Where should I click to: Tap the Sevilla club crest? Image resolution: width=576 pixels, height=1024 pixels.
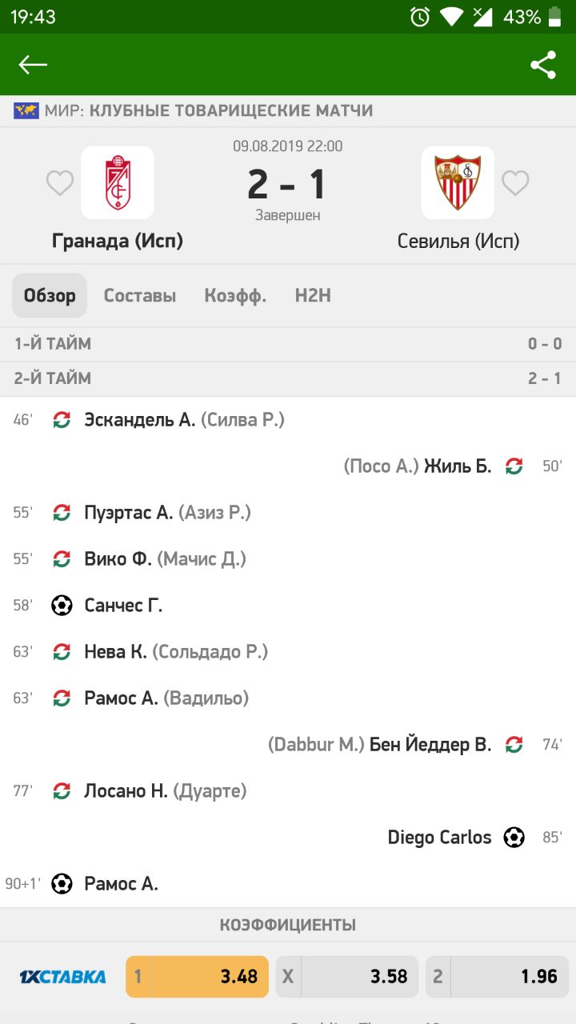(458, 182)
